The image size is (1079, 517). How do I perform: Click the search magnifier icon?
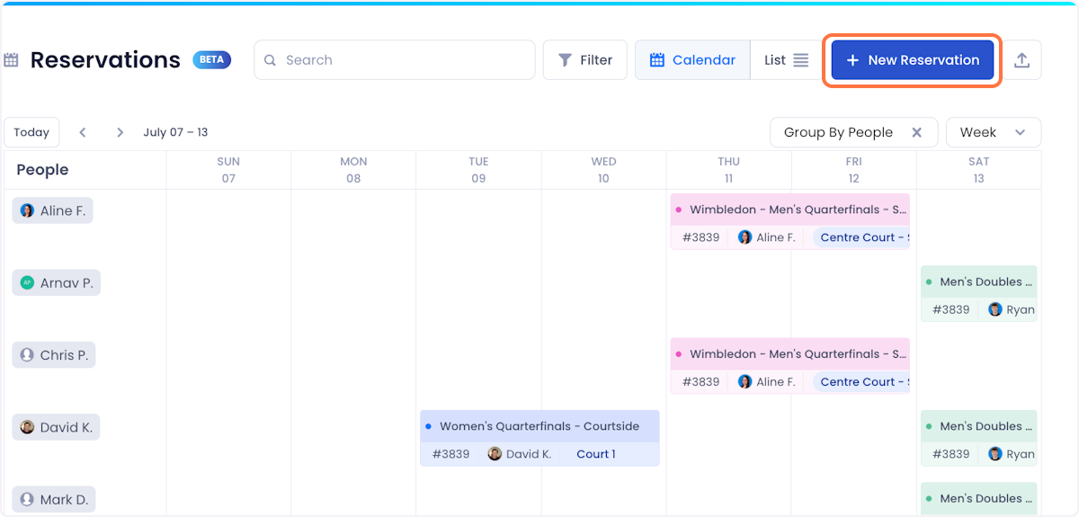click(271, 60)
